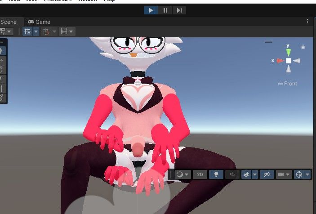This screenshot has width=316, height=214.
Task: Toggle scene audio mute icon
Action: (x=232, y=174)
